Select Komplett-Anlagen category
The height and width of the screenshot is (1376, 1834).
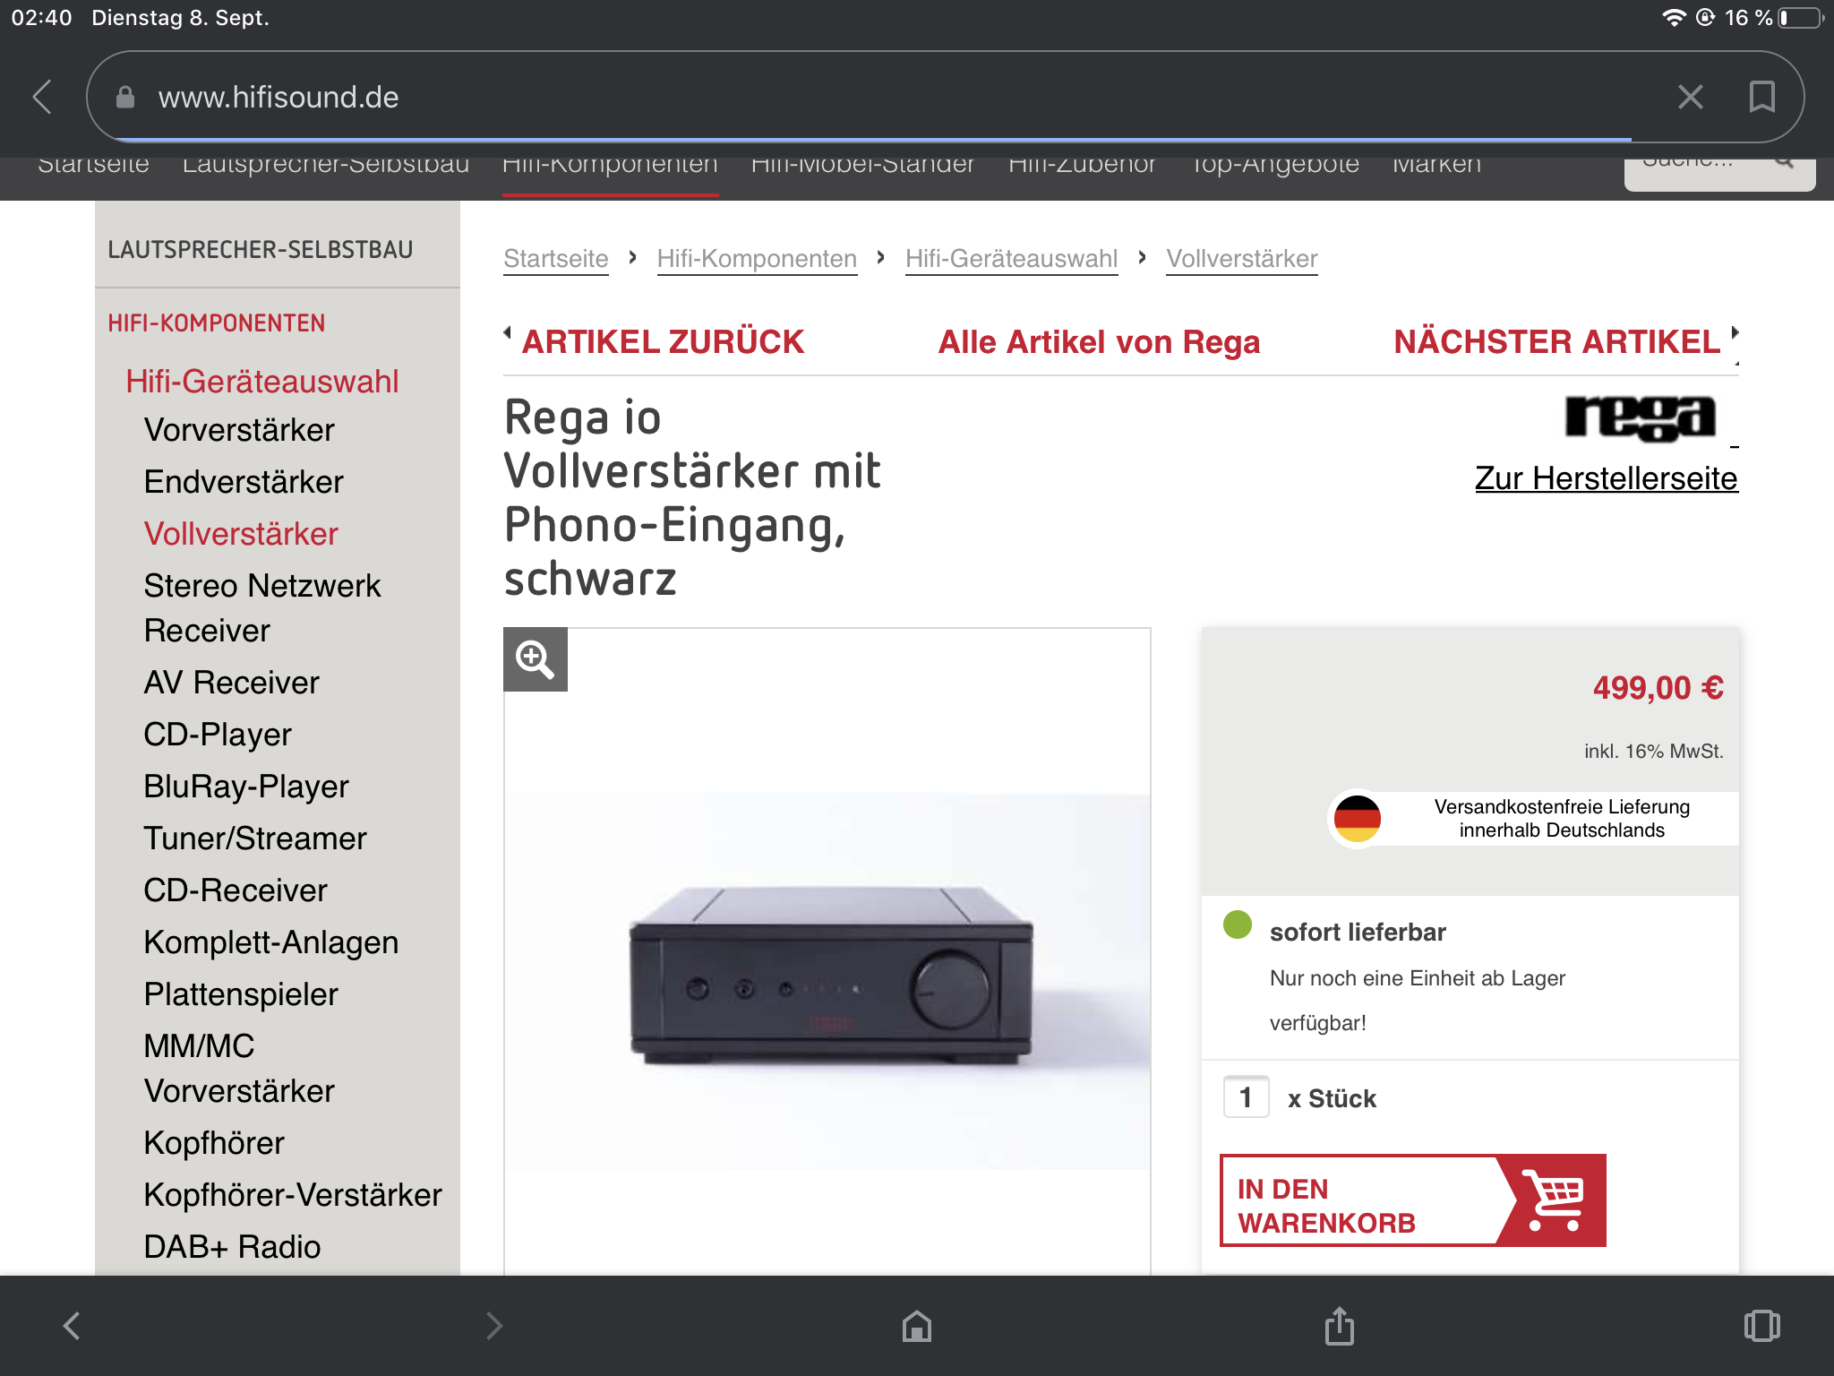tap(271, 942)
